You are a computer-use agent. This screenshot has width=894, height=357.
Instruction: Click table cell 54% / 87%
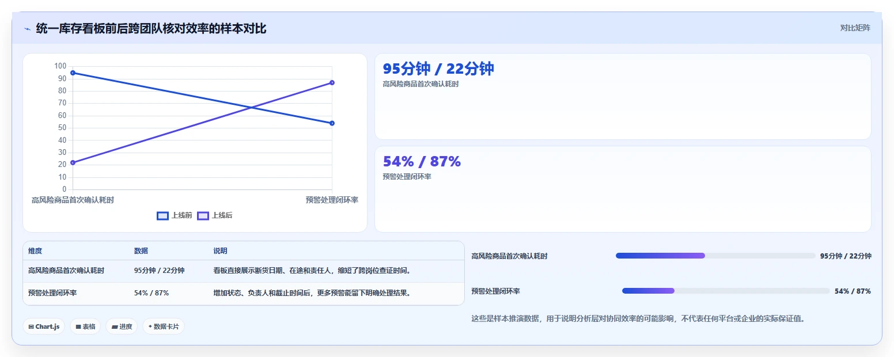tap(151, 293)
